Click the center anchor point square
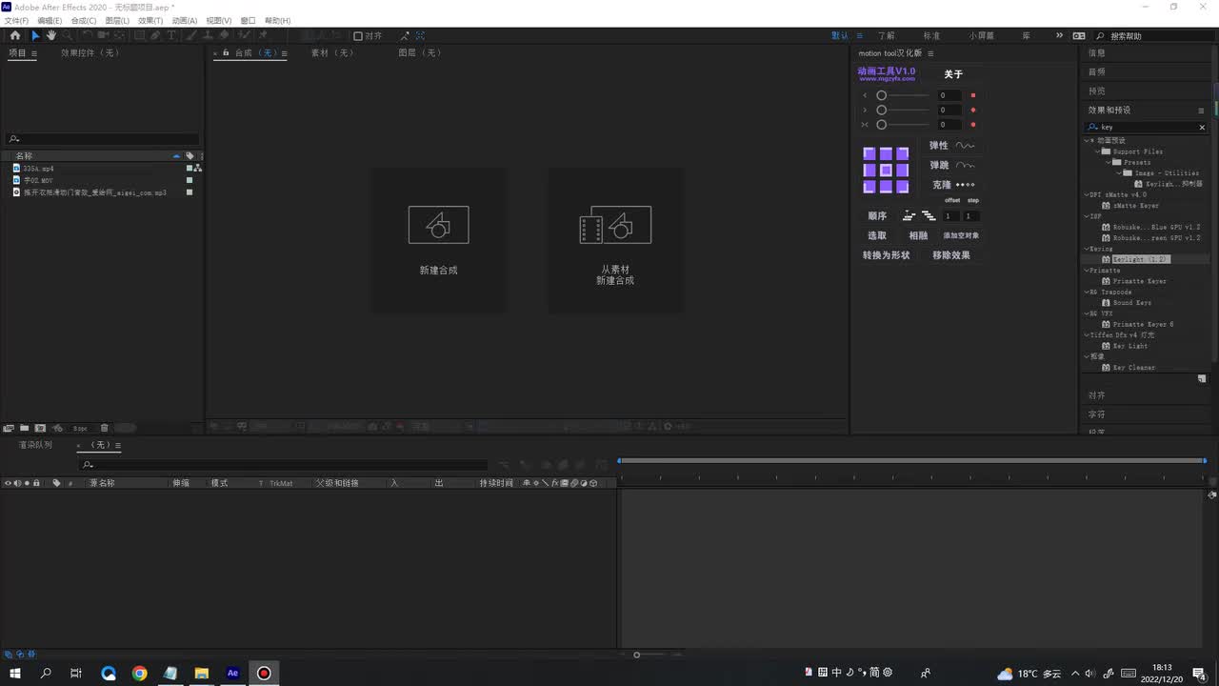Image resolution: width=1219 pixels, height=686 pixels. pos(886,170)
